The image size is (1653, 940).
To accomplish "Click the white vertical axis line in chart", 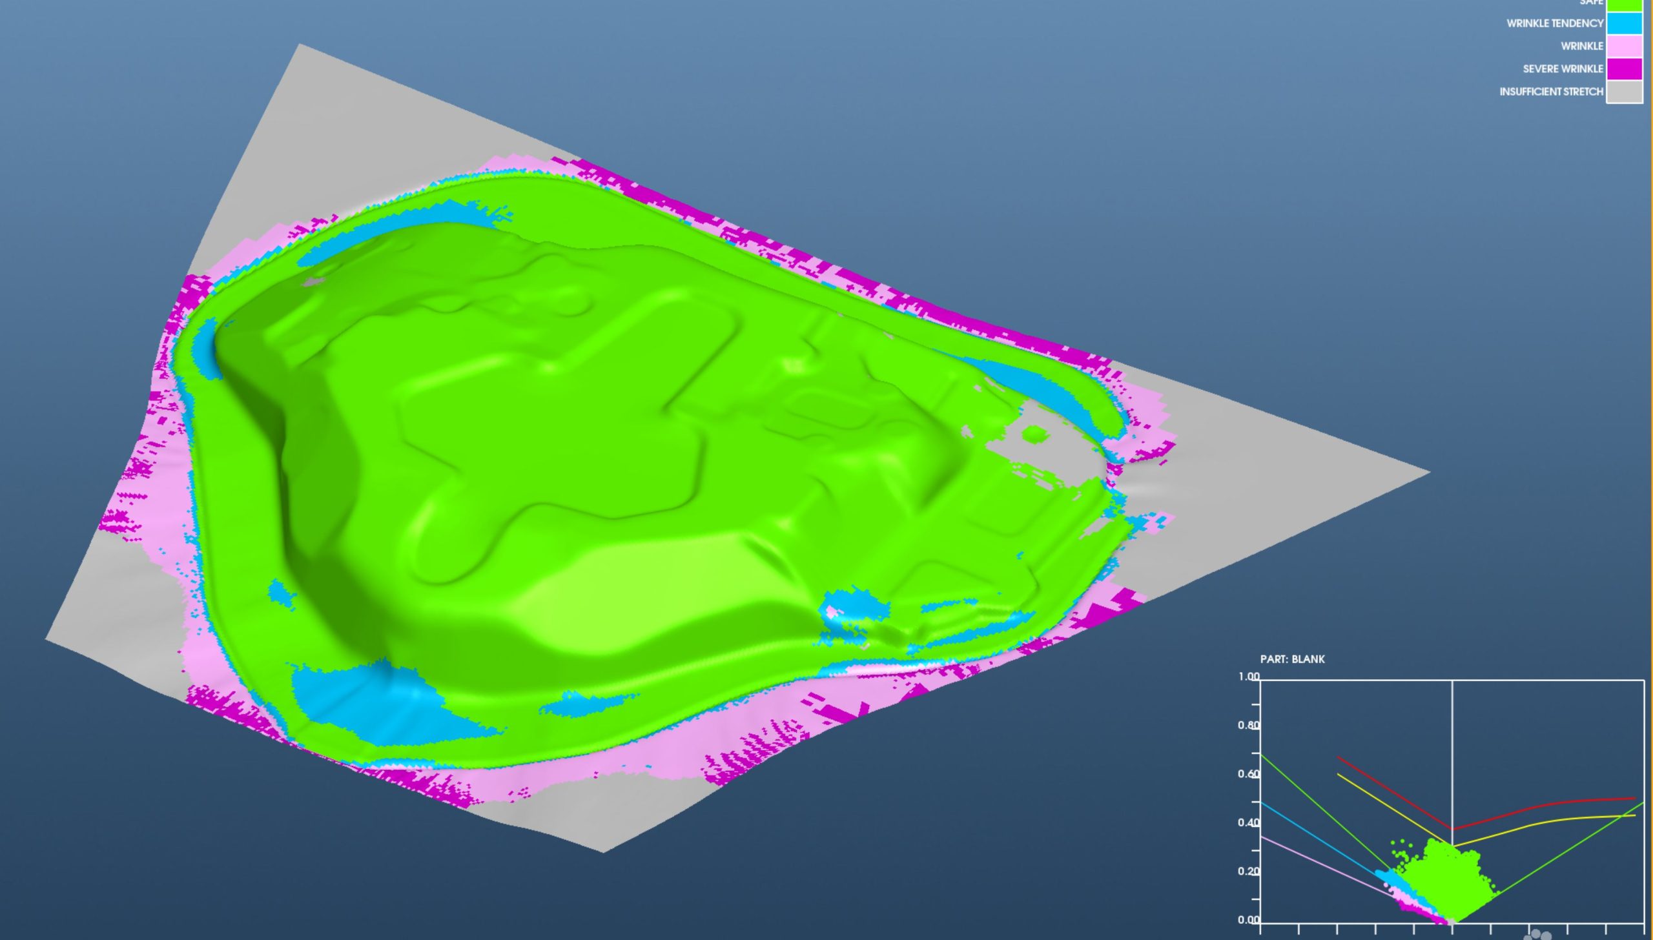I will [x=1452, y=742].
